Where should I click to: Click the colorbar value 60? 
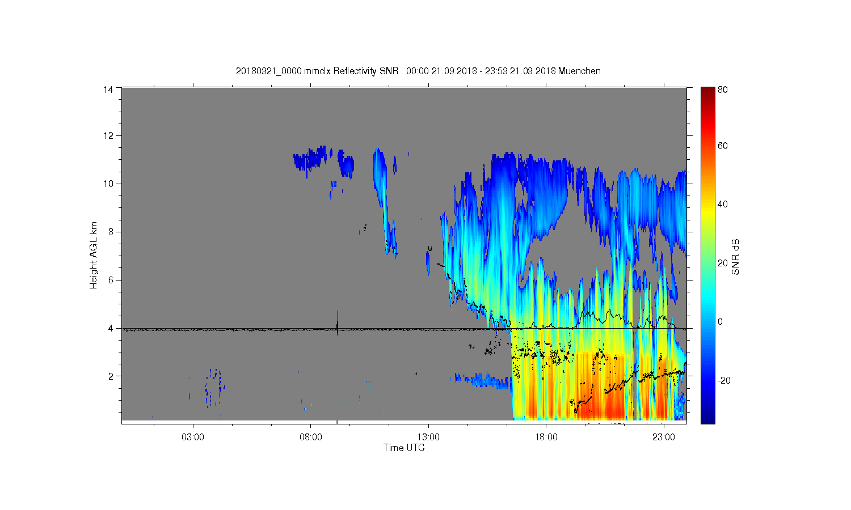click(723, 146)
